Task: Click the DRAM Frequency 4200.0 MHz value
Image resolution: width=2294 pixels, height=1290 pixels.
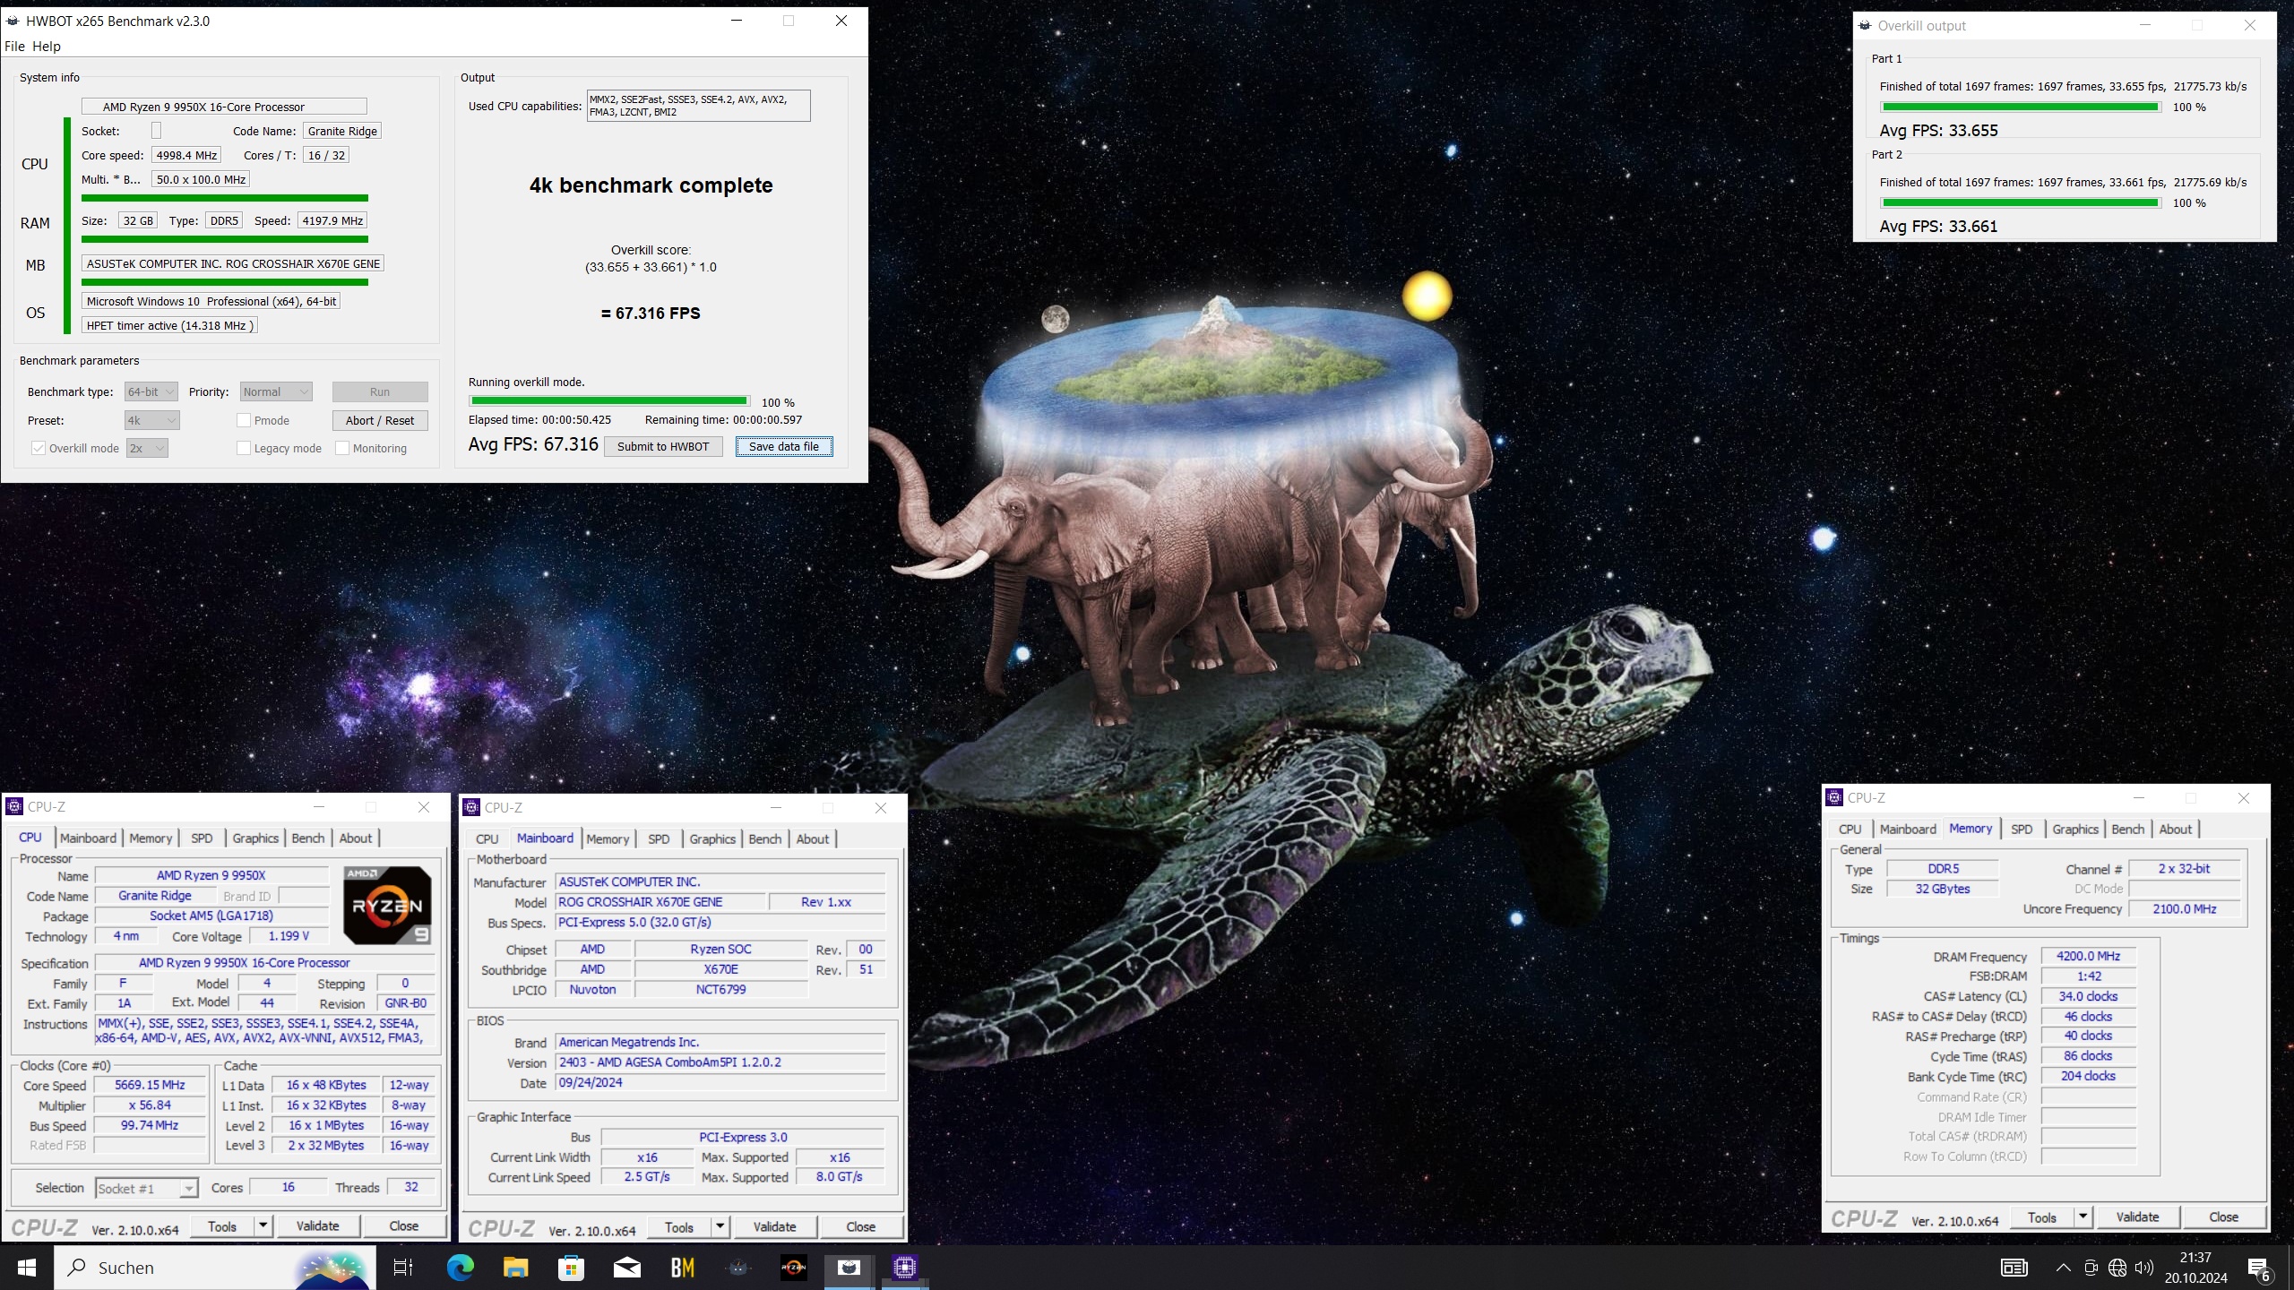Action: tap(2088, 956)
